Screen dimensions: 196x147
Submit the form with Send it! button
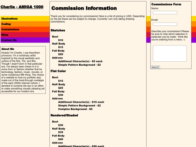pyautogui.click(x=155, y=67)
